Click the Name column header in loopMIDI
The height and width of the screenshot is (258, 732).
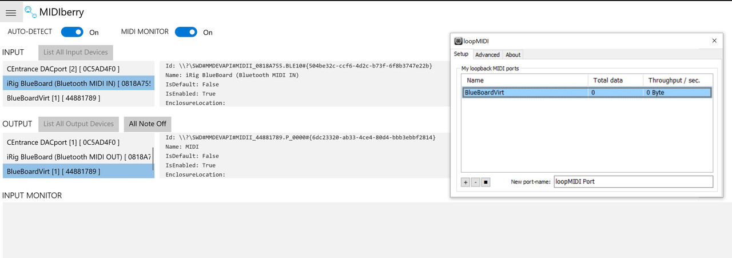[525, 80]
